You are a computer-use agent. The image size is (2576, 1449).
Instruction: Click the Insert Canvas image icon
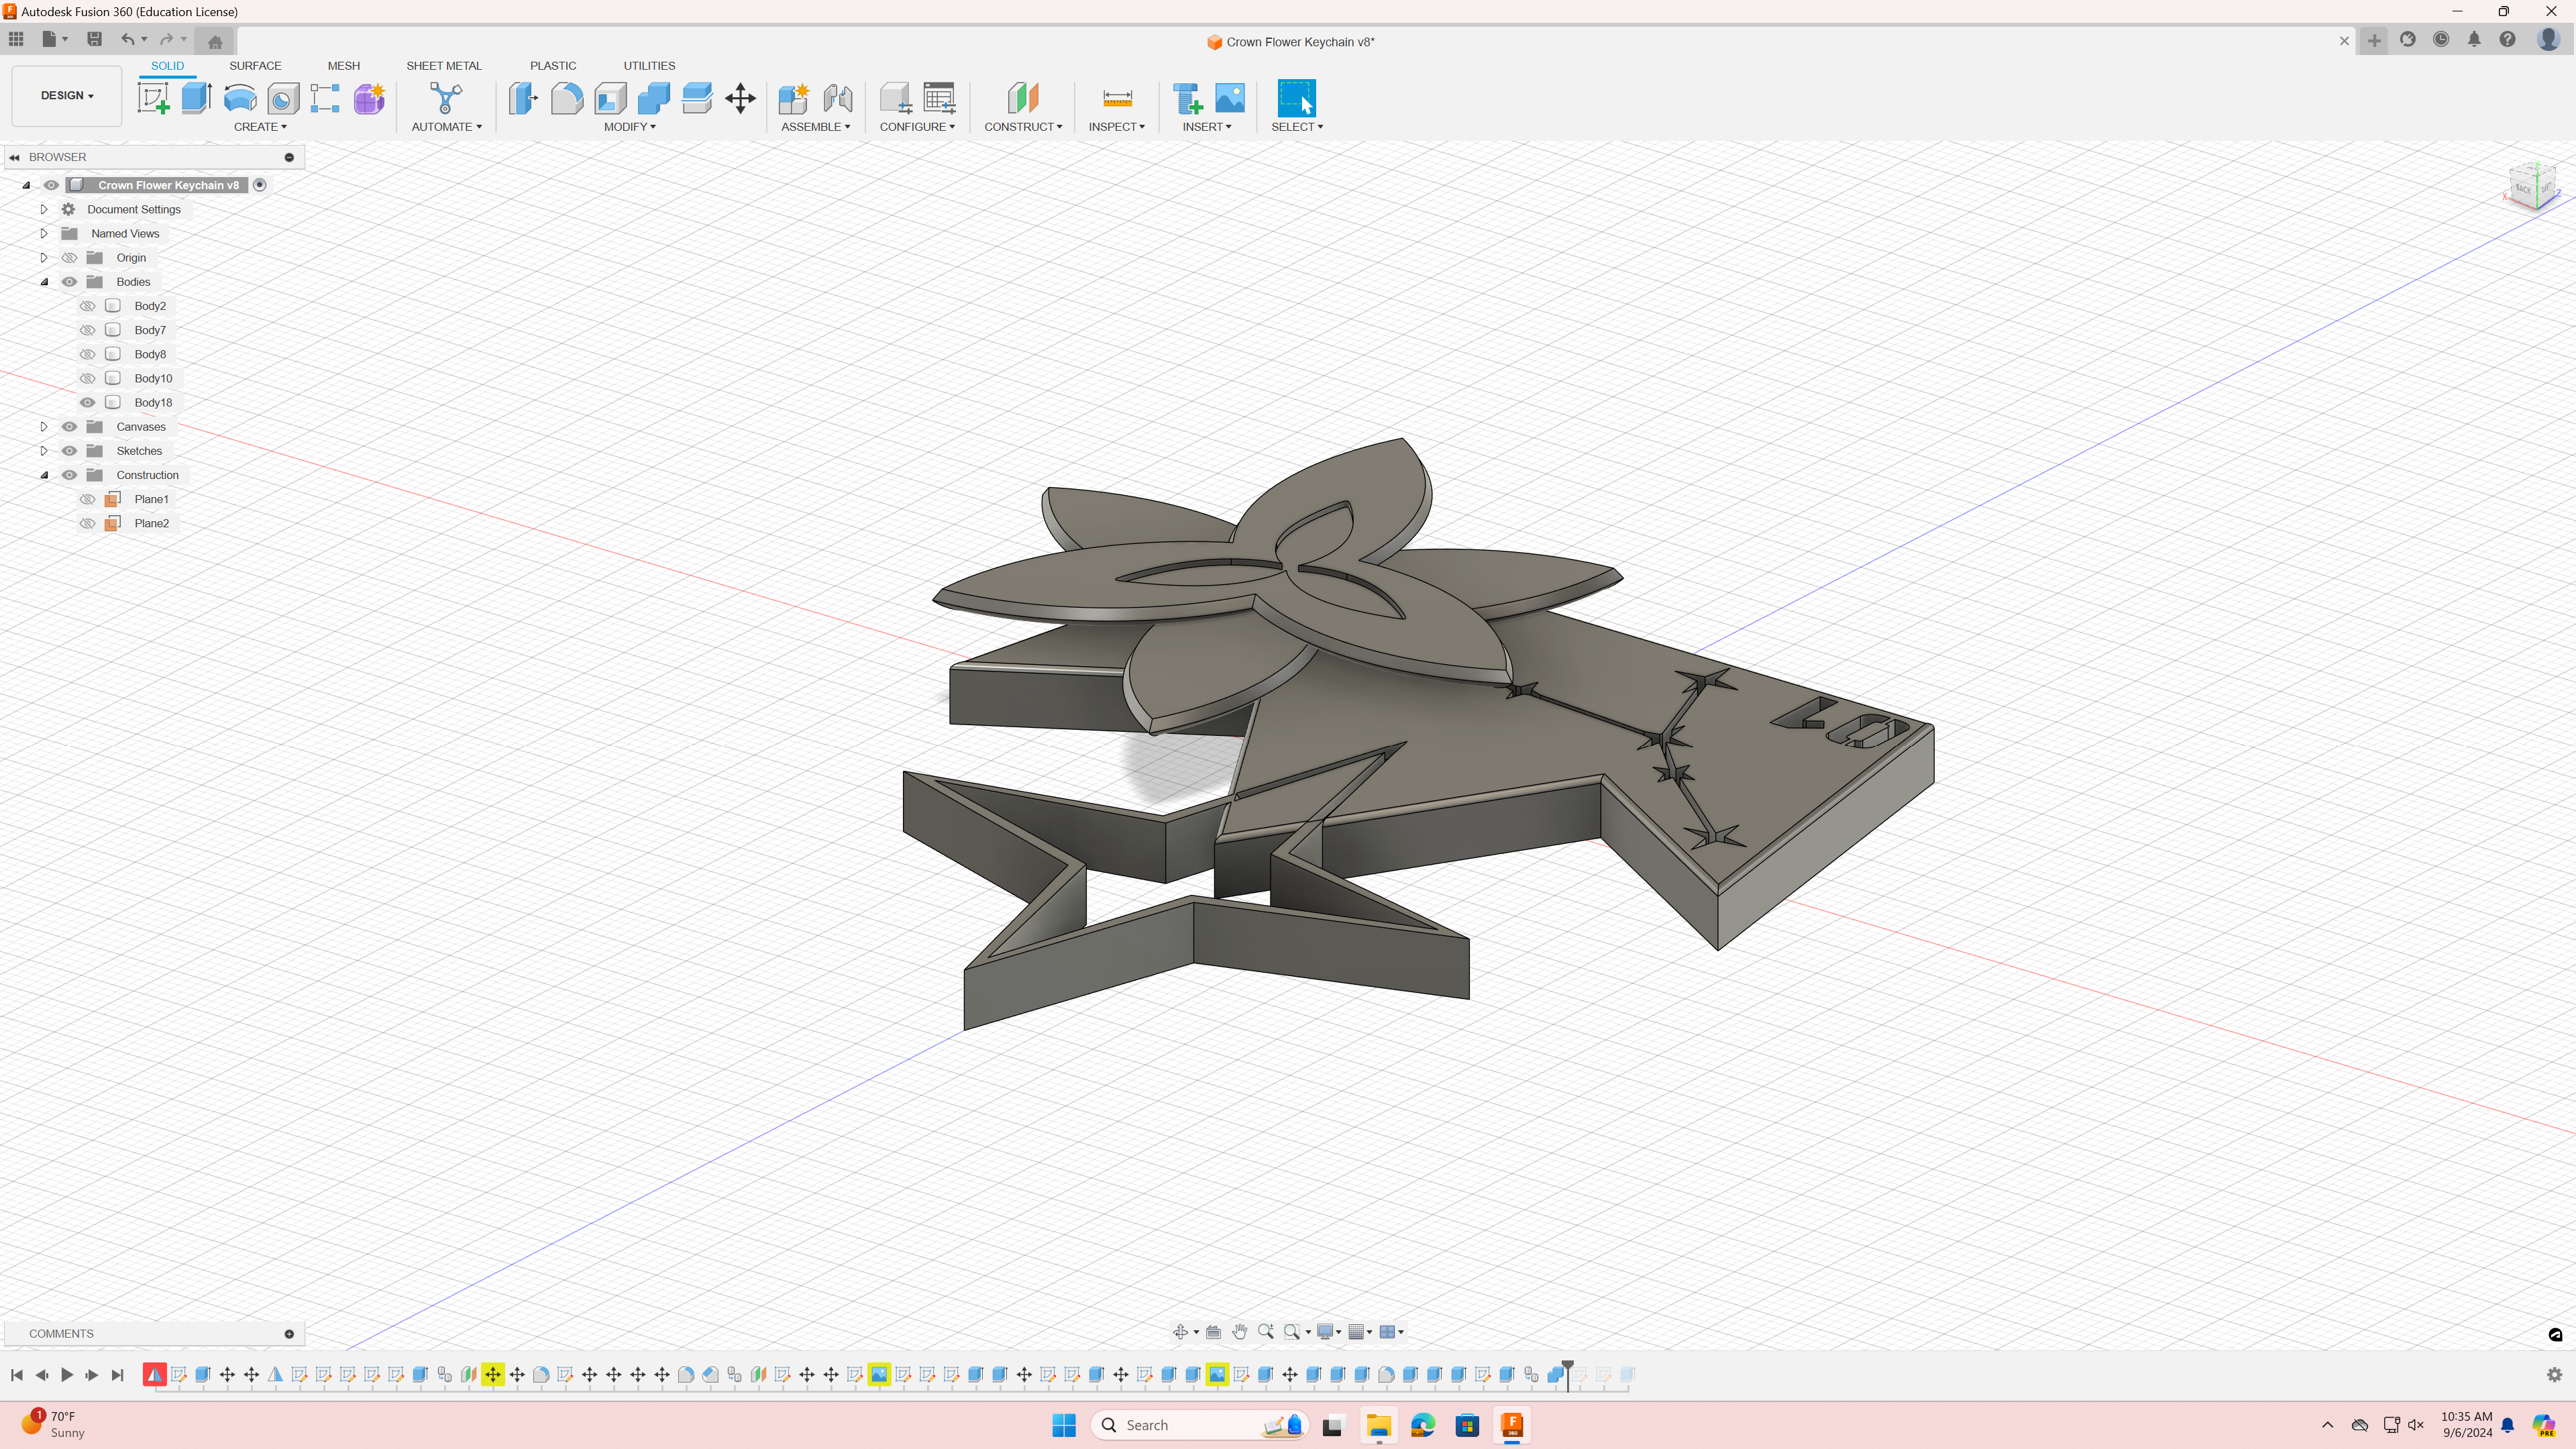(x=1230, y=98)
